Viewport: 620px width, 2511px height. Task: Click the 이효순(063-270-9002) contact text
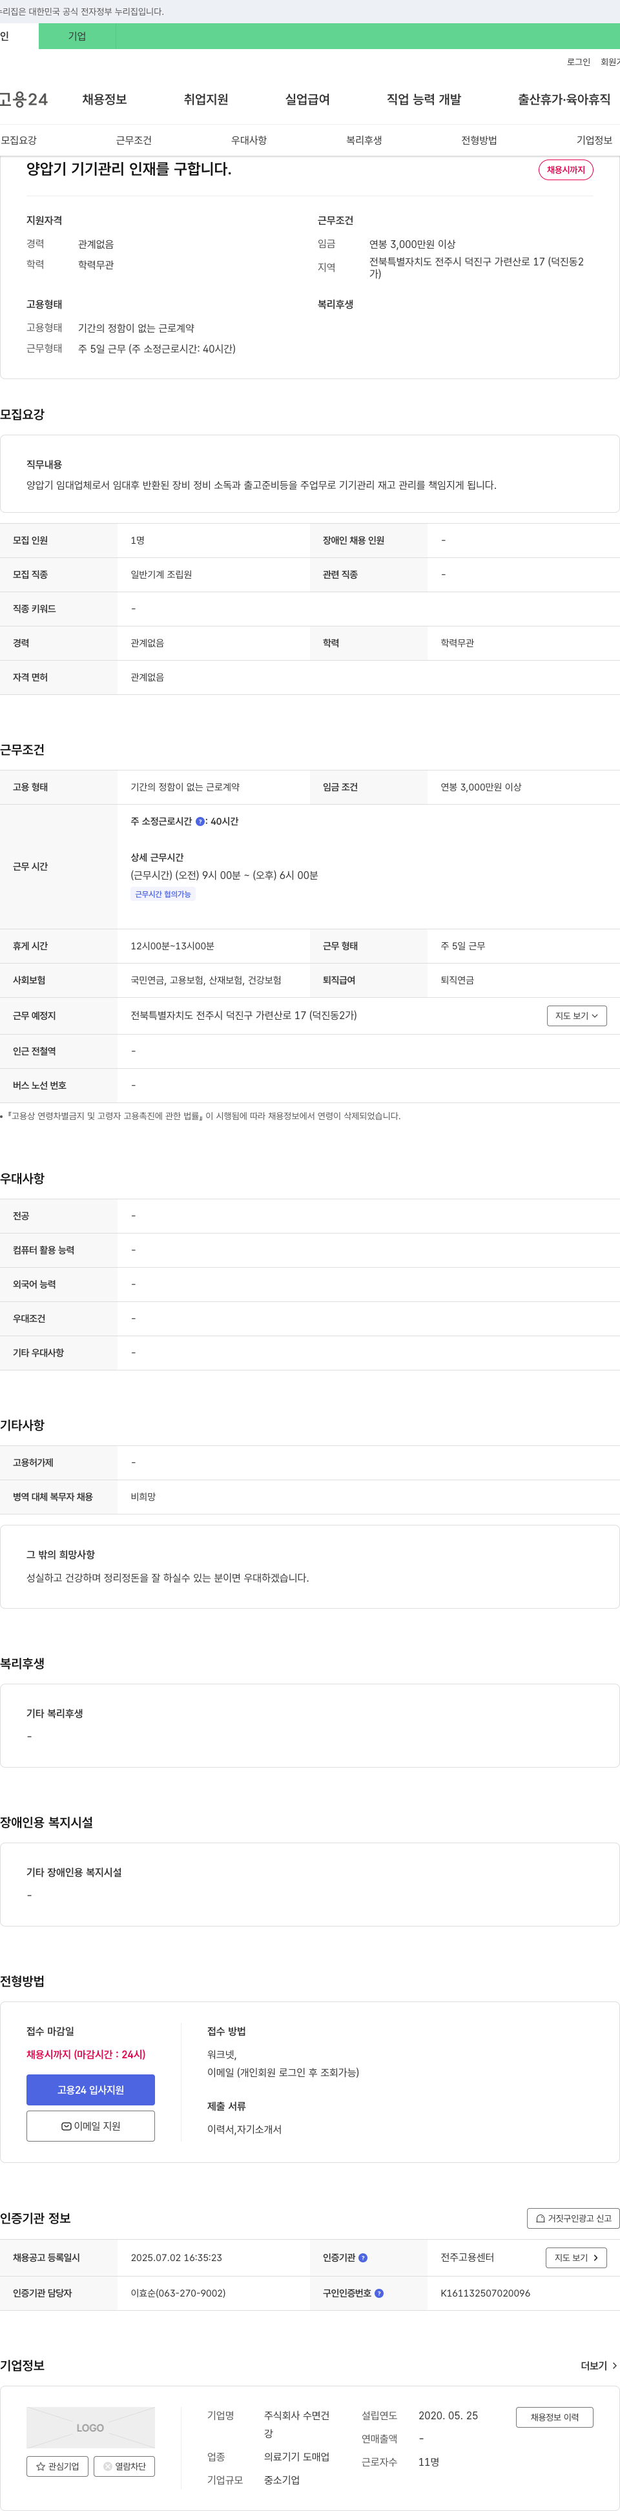(178, 2293)
